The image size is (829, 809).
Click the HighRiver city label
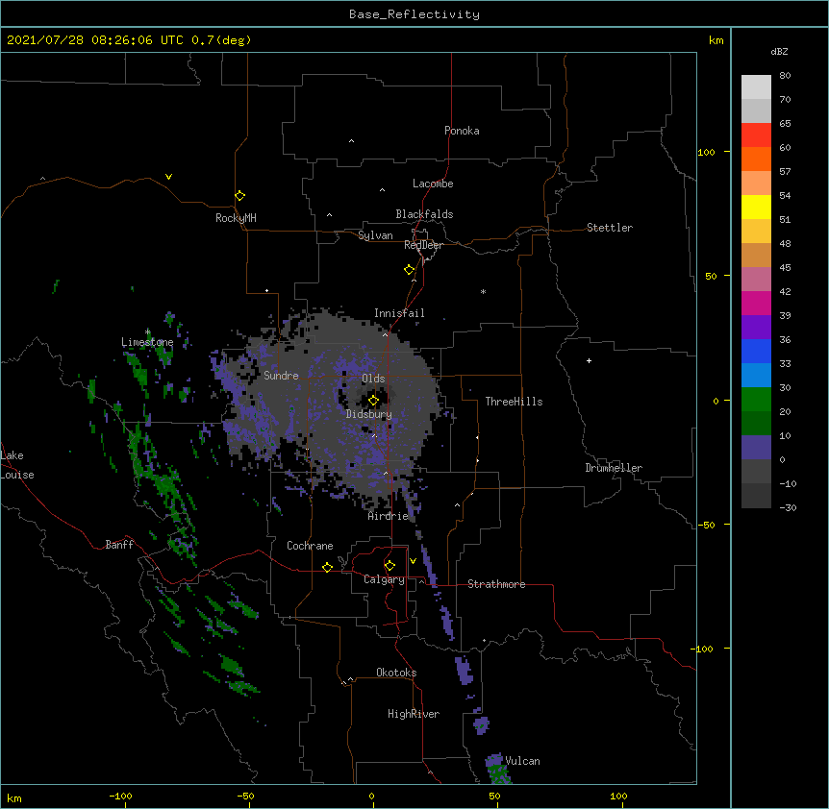coord(414,714)
